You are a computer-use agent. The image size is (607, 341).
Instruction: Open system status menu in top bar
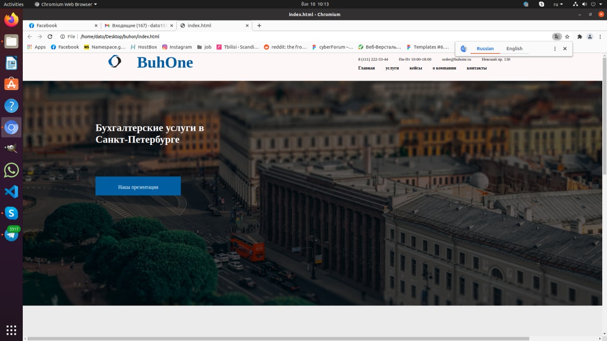coord(587,4)
